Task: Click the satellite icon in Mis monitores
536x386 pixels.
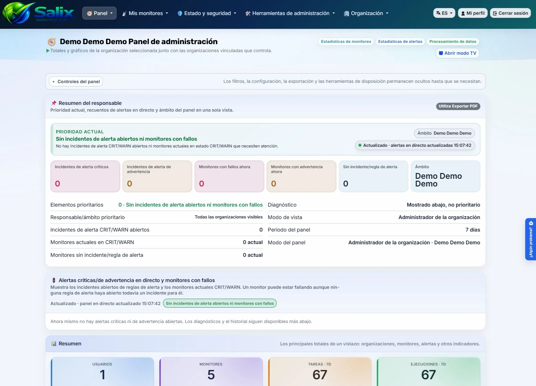Action: tap(124, 13)
